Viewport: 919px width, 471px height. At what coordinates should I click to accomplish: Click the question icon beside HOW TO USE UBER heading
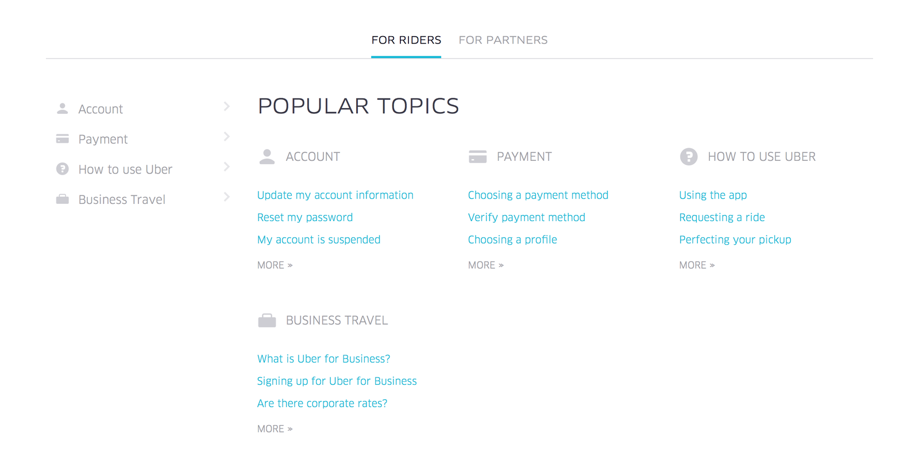[689, 157]
